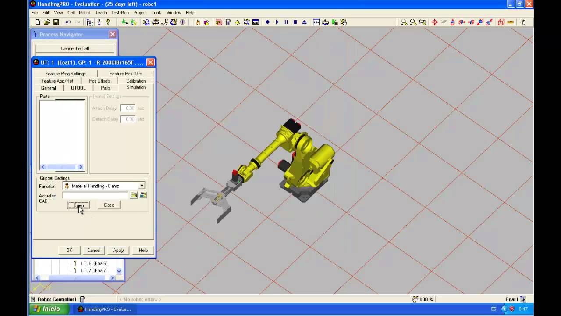561x316 pixels.
Task: Switch to the Parts tab
Action: coord(106,88)
